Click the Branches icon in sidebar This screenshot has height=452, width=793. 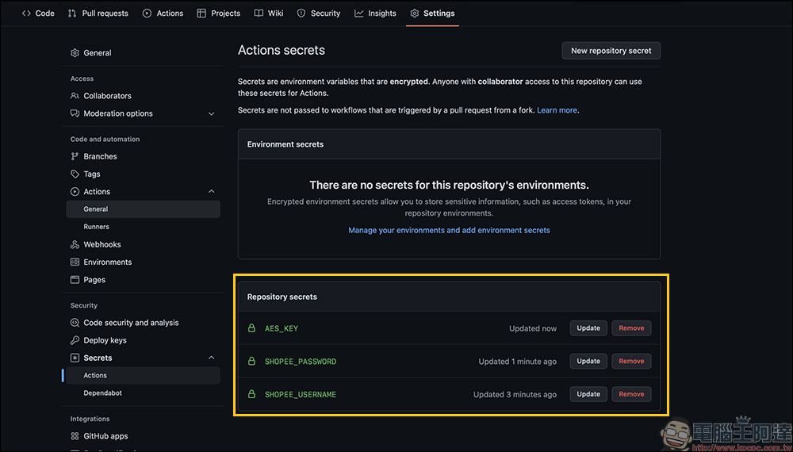75,157
